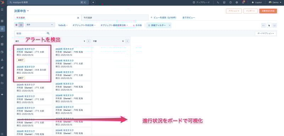Open the highlighted CRM sidebar icon

point(2,29)
